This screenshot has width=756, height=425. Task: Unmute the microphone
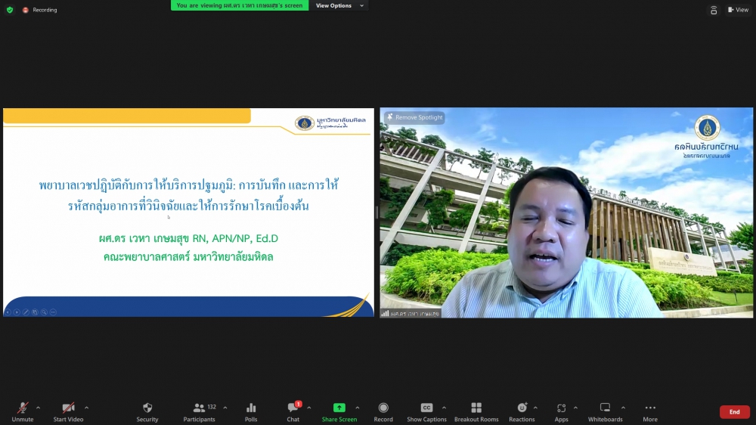[x=23, y=411]
